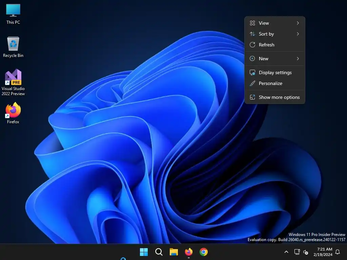Select the Firefox desktop shortcut
Screen dimensions: 347x260
click(13, 113)
